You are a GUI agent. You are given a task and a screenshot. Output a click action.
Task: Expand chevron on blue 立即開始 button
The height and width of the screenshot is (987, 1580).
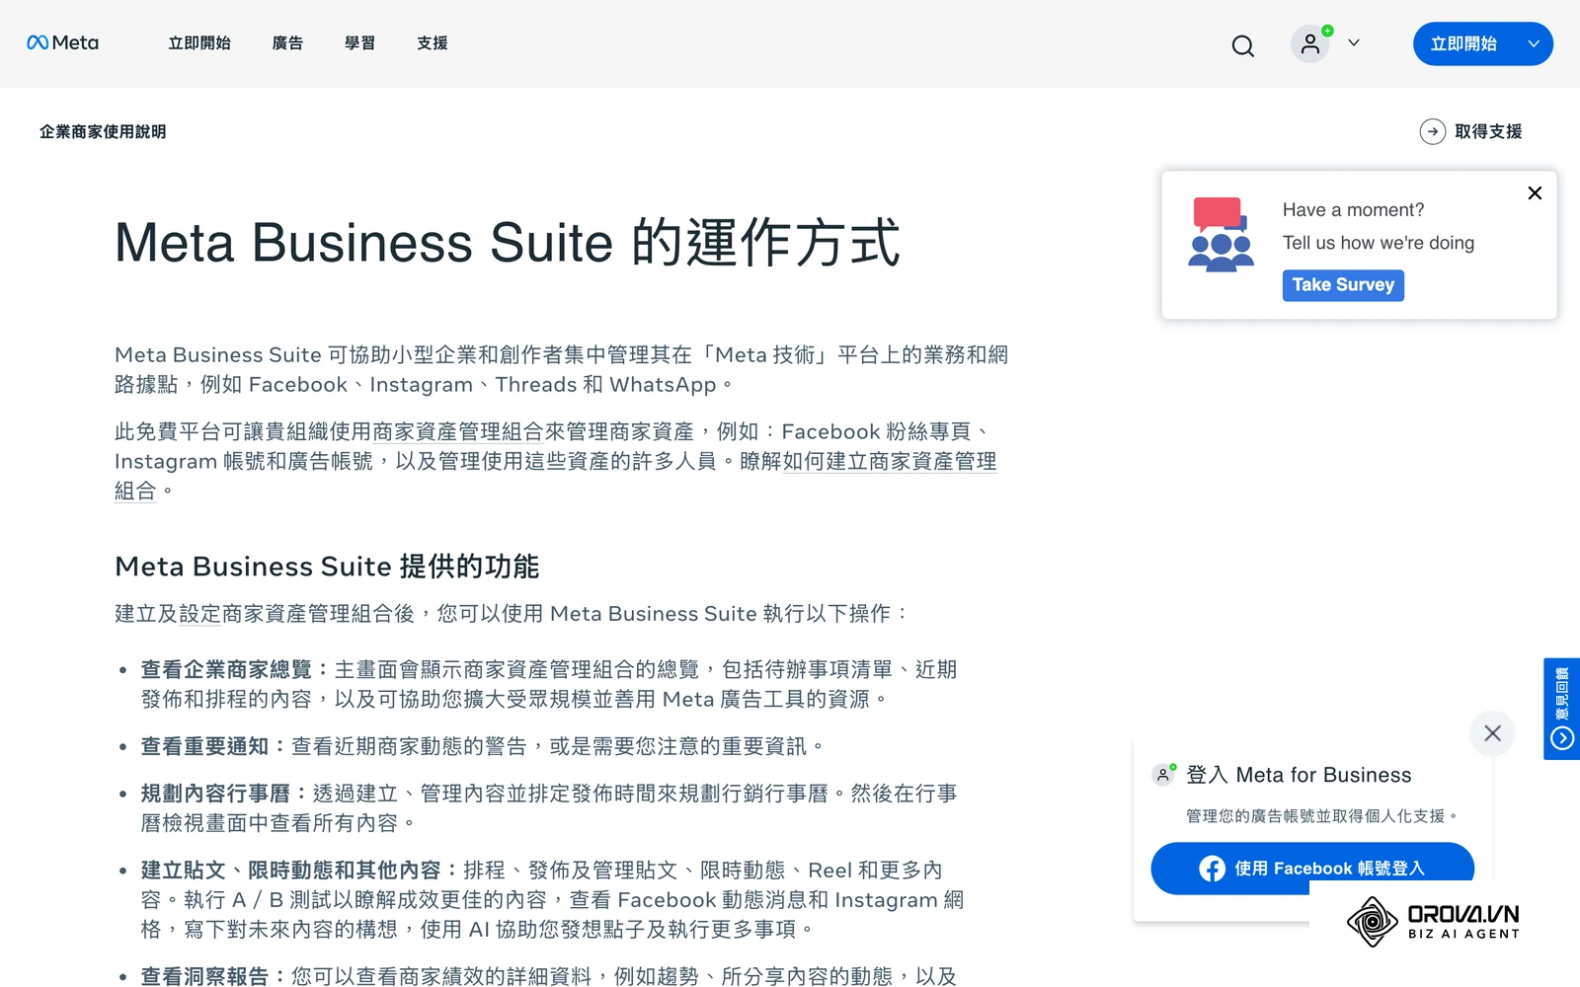tap(1534, 43)
